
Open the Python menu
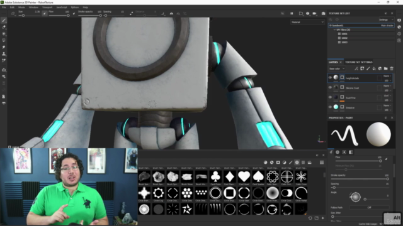click(75, 8)
